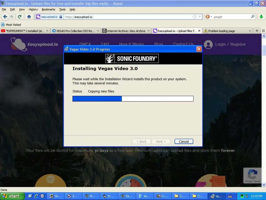The image size is (266, 200).
Task: Close the Vegas Video 3.0 Progress dialog
Action: 199,49
